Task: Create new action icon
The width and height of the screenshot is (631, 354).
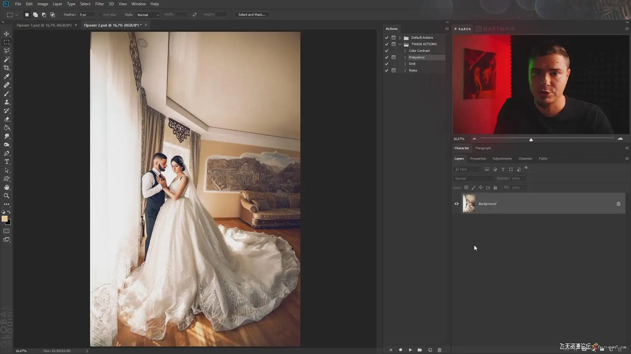Action: pyautogui.click(x=430, y=350)
